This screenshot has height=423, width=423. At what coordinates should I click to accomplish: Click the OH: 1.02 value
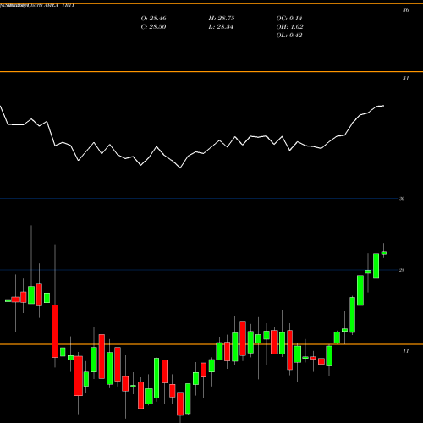289,27
